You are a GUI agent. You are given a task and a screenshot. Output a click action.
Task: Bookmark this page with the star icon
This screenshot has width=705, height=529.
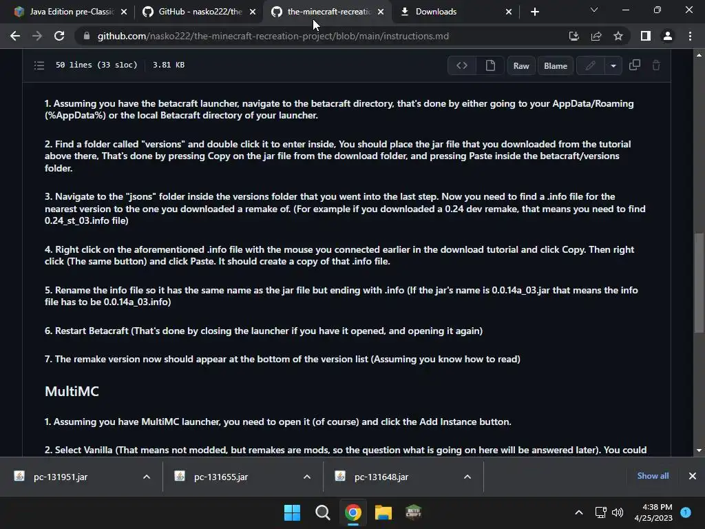coord(618,36)
